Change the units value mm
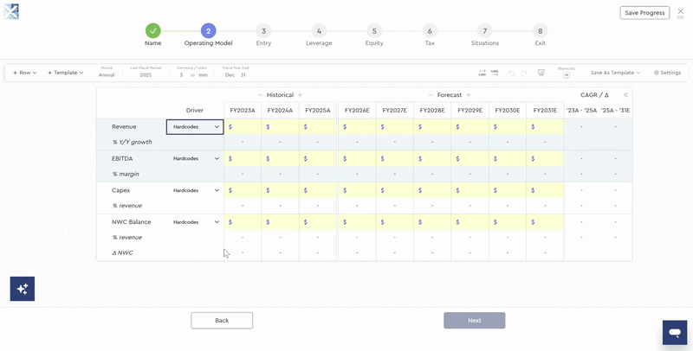The image size is (693, 351). point(203,75)
